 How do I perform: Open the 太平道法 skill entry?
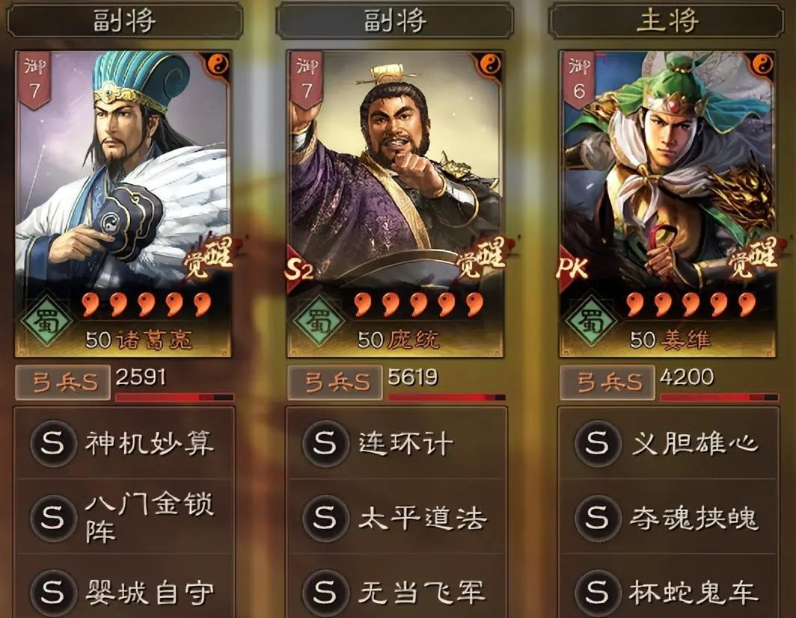396,517
